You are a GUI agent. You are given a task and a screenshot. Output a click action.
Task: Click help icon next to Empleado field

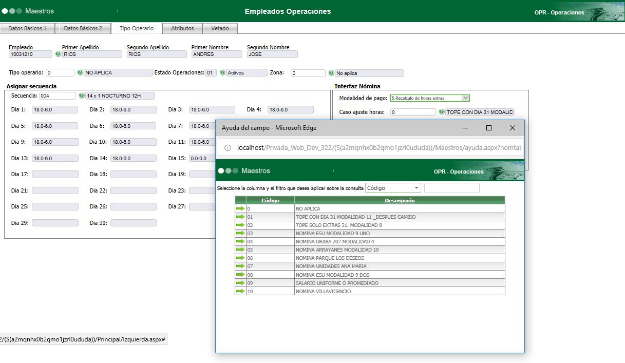pyautogui.click(x=58, y=54)
